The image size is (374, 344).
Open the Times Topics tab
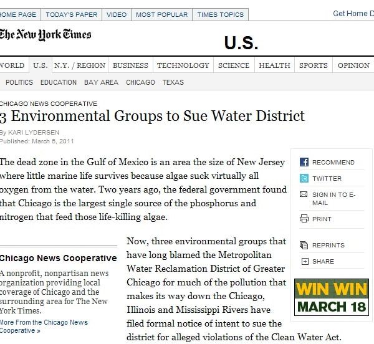[221, 14]
